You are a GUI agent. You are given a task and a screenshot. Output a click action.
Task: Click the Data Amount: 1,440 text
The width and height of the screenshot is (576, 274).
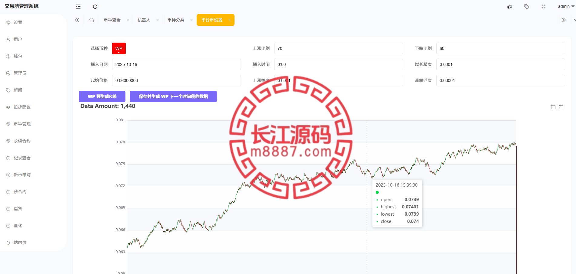(x=108, y=106)
